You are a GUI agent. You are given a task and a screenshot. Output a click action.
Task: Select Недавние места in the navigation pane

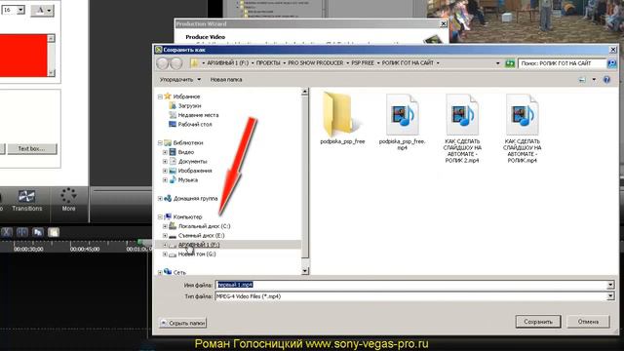tap(198, 115)
